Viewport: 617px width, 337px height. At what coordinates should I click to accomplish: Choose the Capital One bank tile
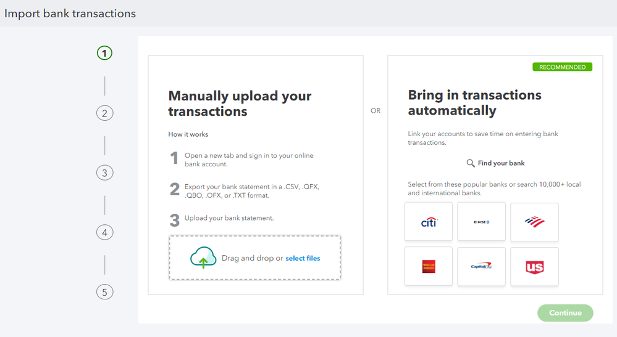482,267
